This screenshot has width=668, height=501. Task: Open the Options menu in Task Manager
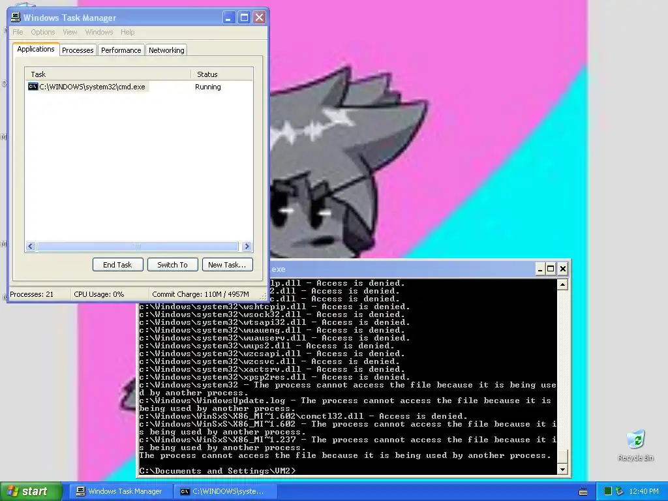(x=42, y=32)
